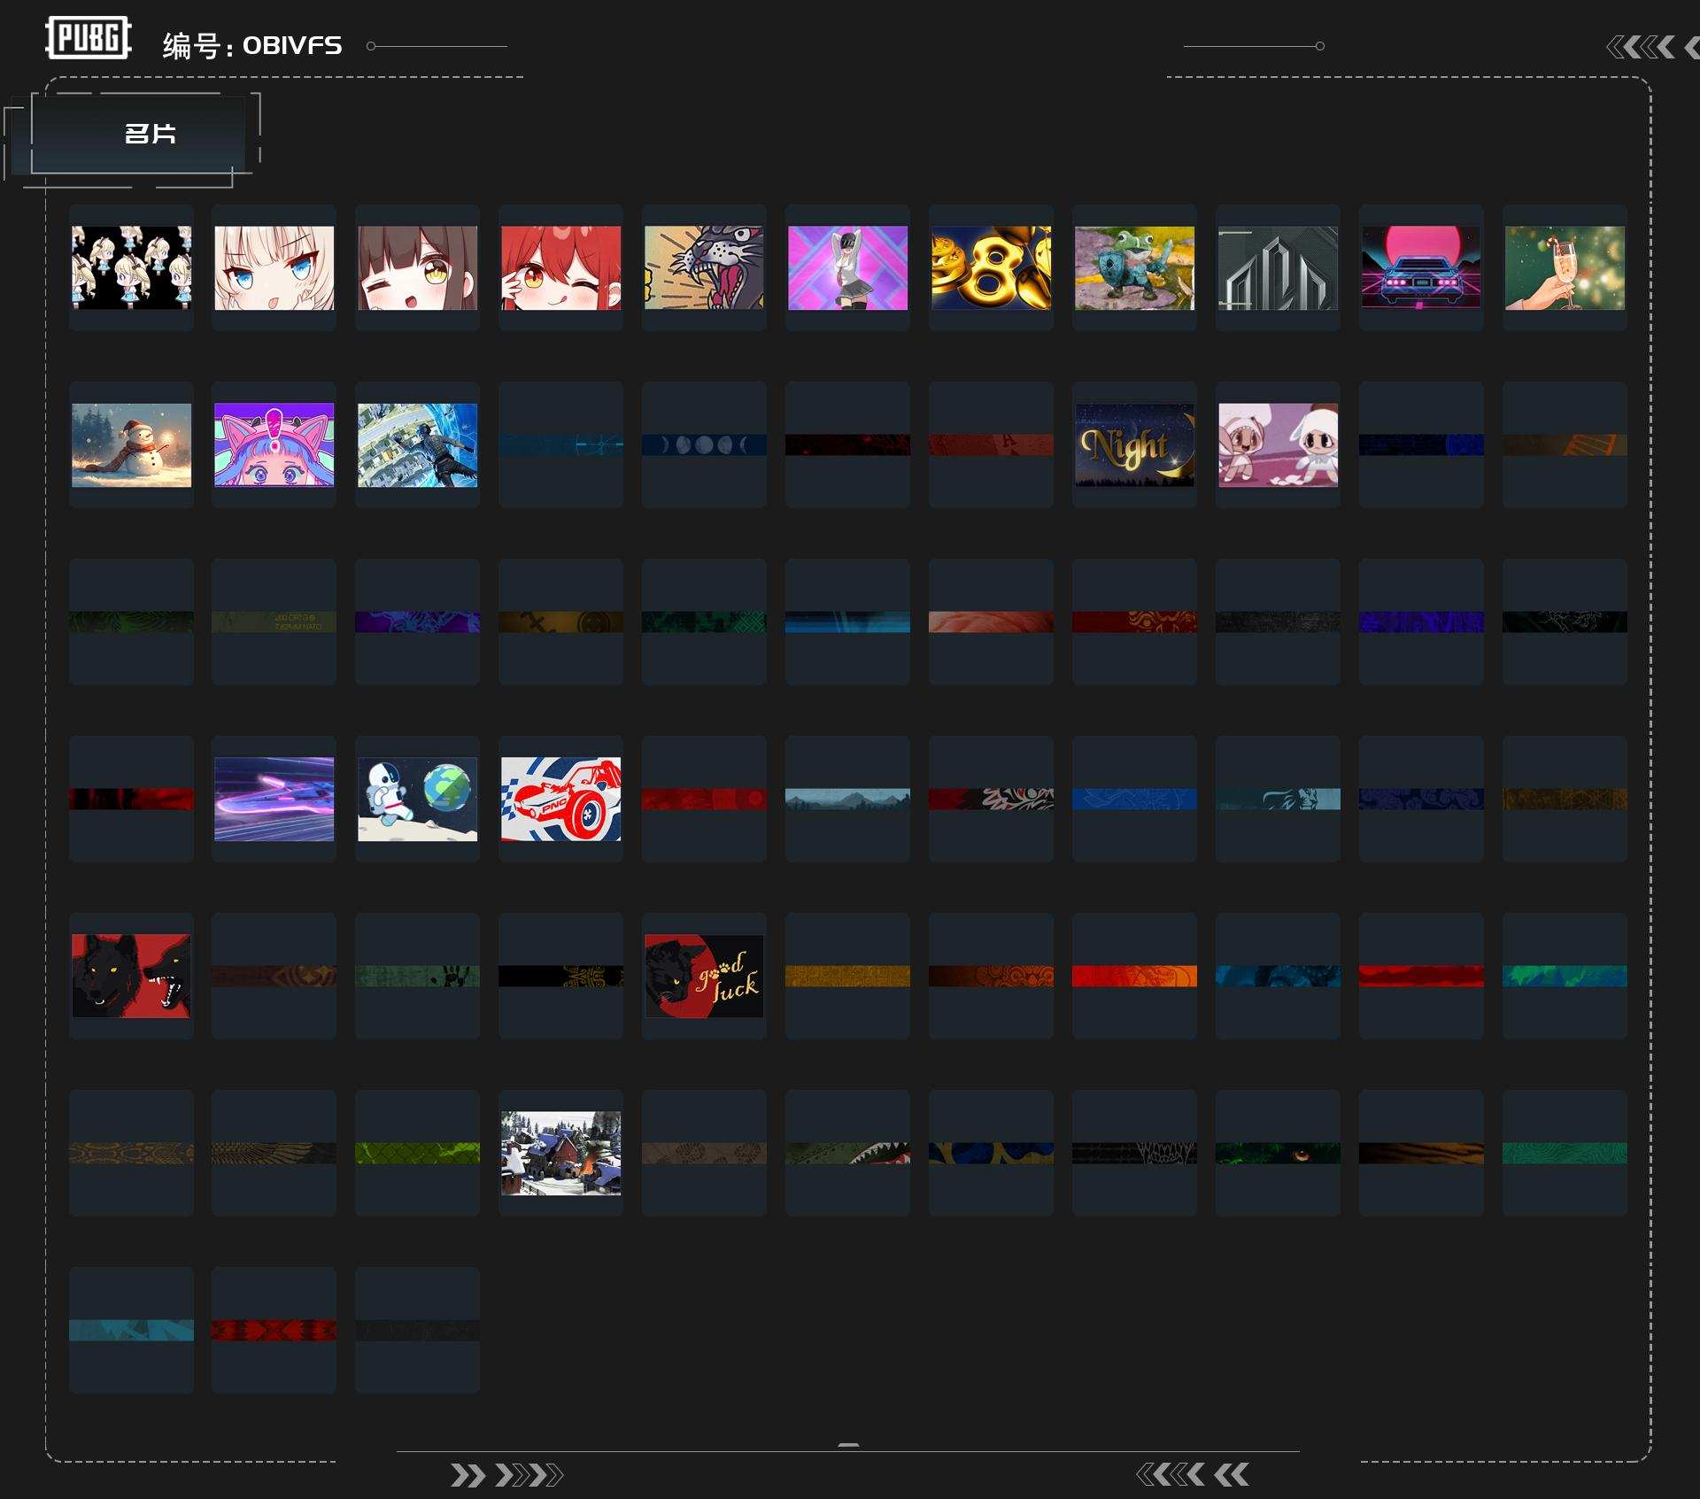
Task: Choose the golden number 8 card
Action: [991, 267]
